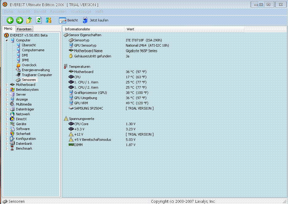The image size is (288, 204).
Task: Click the Motherboard icon in the tree
Action: click(x=12, y=85)
